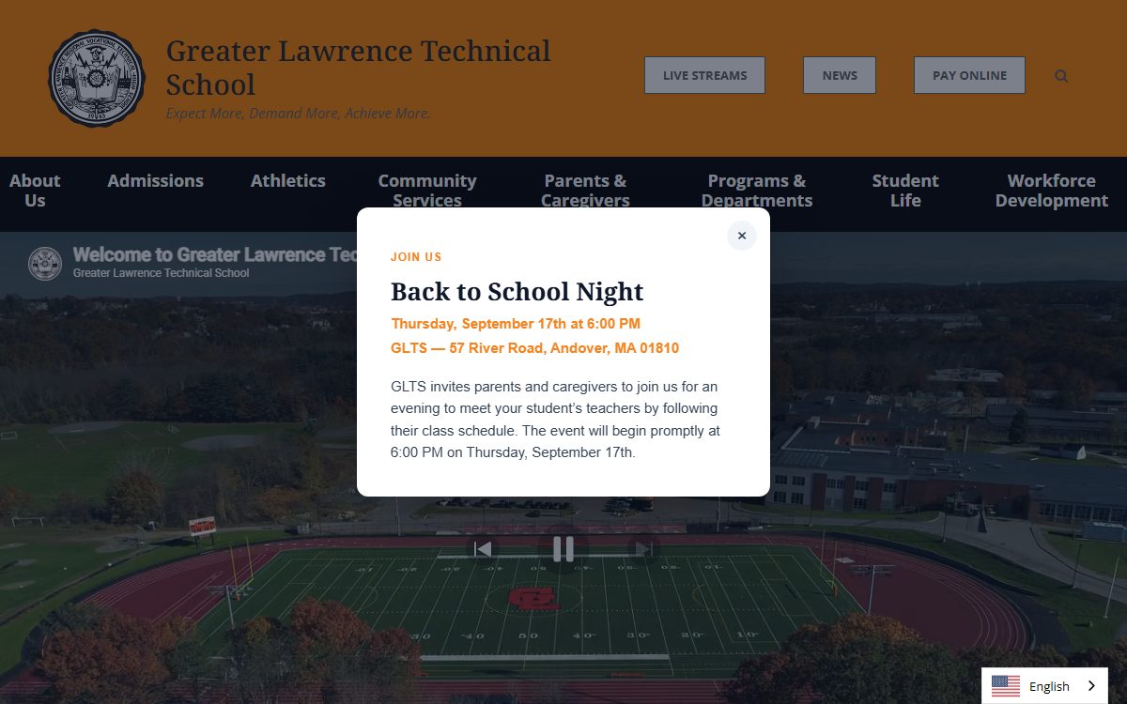Open the Programs & Departments menu
This screenshot has height=704, width=1127.
tap(757, 191)
